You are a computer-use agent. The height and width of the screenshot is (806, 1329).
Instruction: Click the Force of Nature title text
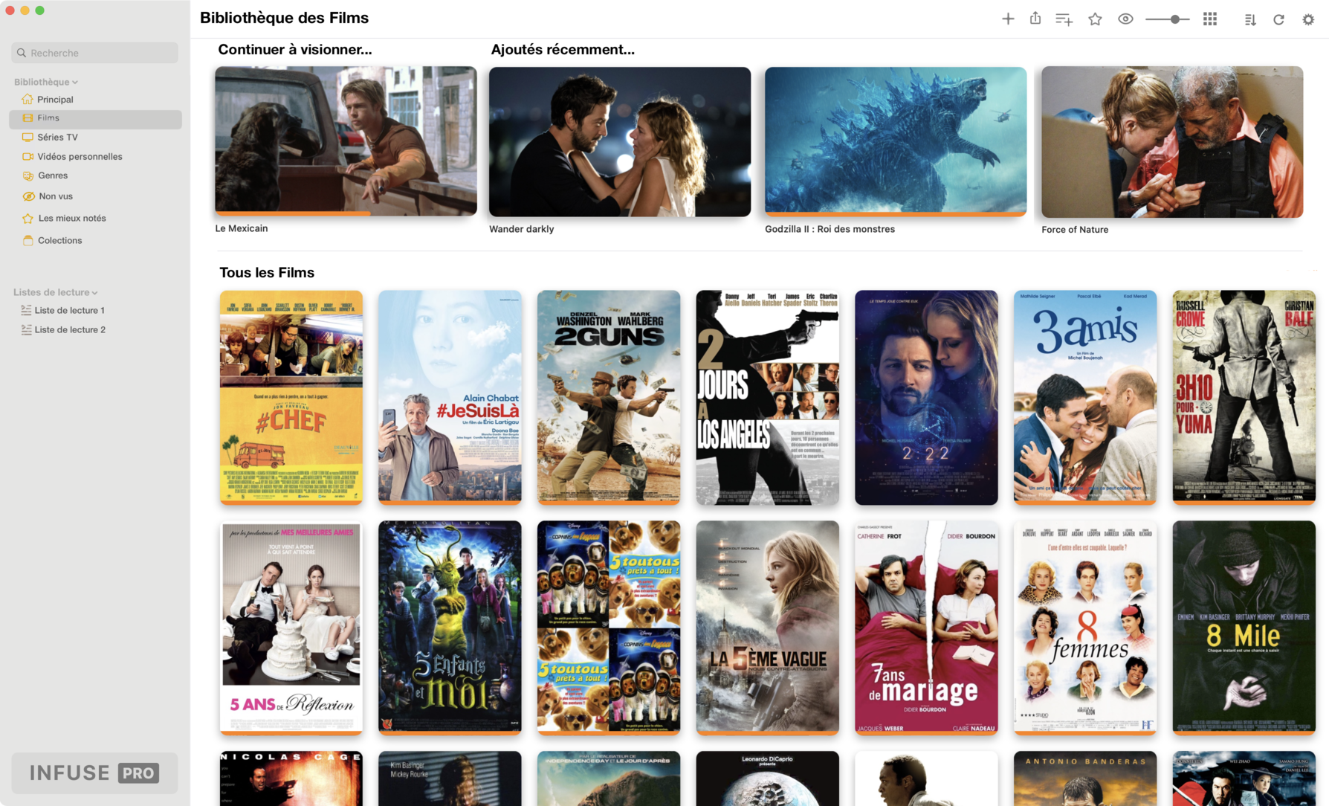click(1075, 230)
